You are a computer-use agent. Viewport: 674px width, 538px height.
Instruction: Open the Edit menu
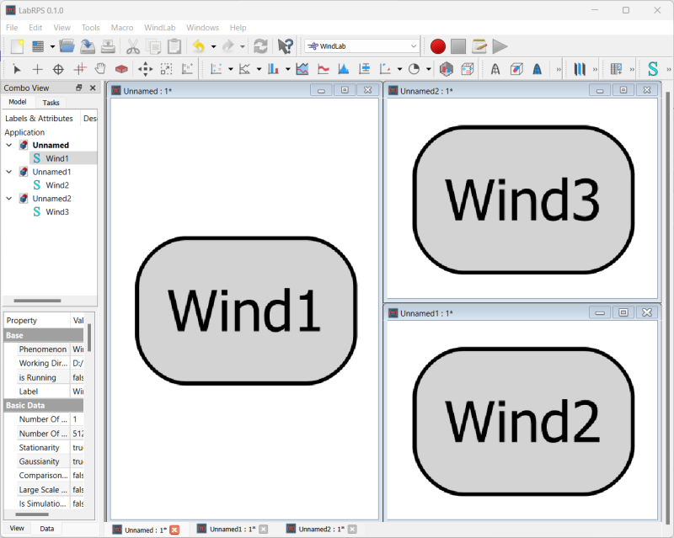click(x=35, y=28)
